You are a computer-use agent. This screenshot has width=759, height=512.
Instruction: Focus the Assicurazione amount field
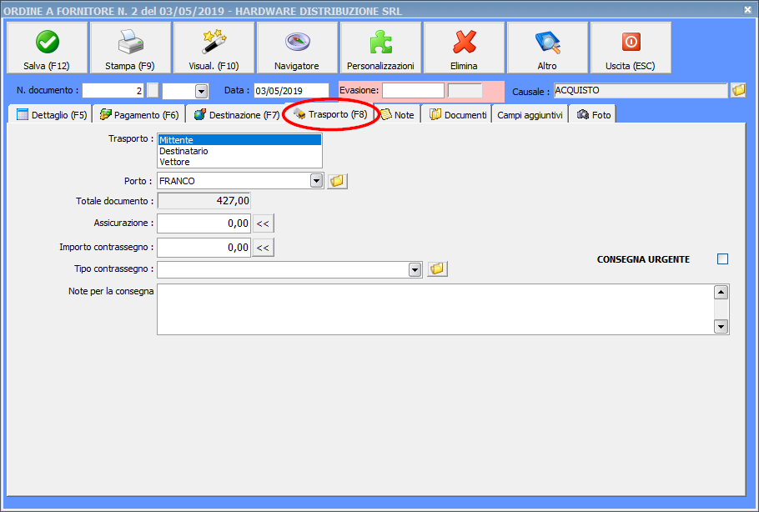click(x=204, y=223)
